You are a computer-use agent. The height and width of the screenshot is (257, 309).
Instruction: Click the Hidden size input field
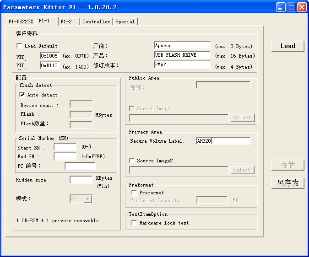point(81,180)
